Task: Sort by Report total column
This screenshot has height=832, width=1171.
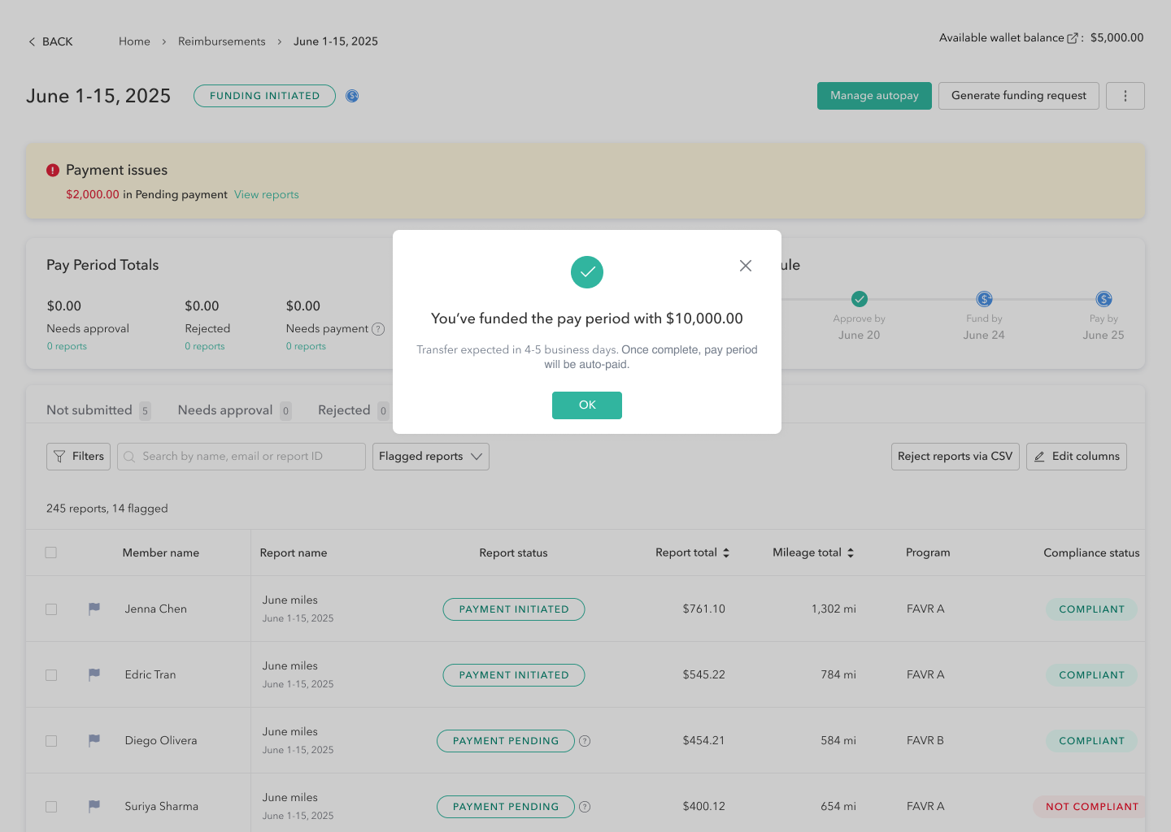Action: 692,552
